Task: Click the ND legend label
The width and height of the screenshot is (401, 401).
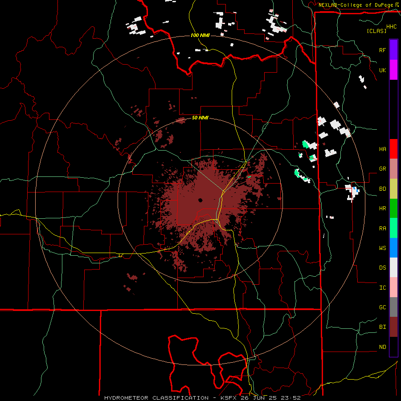Action: pos(382,347)
